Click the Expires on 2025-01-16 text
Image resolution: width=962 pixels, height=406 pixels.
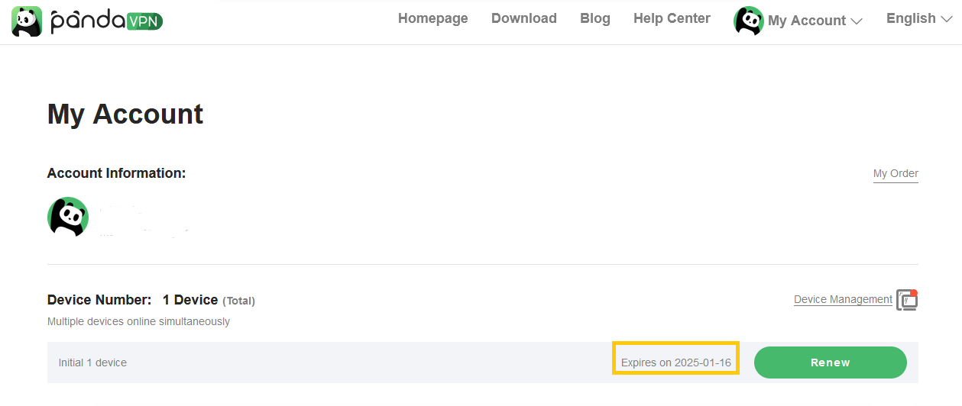pos(675,362)
